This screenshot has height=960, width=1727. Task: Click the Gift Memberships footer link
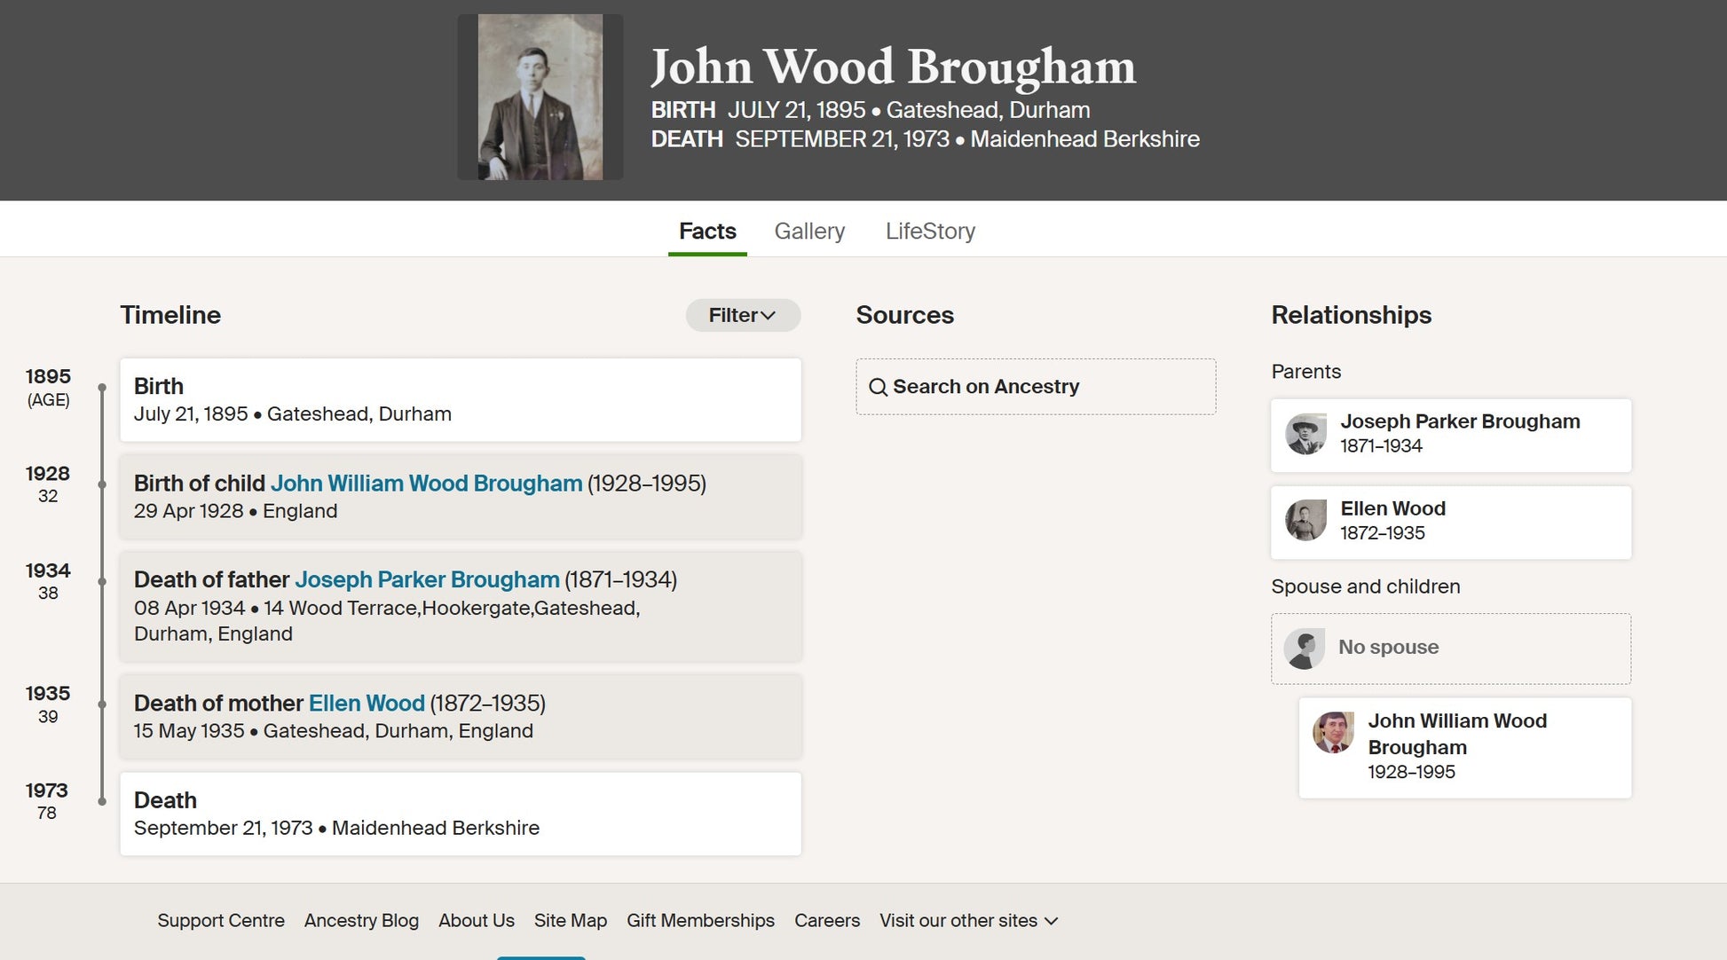click(700, 921)
